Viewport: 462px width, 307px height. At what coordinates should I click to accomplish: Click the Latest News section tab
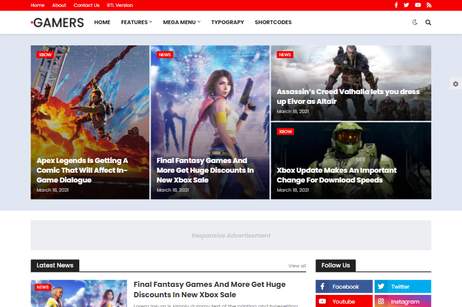55,266
